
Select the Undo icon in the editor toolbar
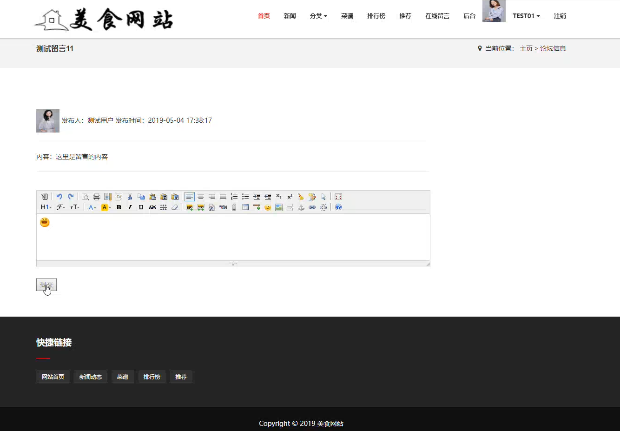click(60, 196)
